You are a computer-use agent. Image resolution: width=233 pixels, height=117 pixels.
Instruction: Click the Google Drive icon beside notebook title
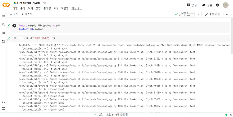click(x=15, y=3)
